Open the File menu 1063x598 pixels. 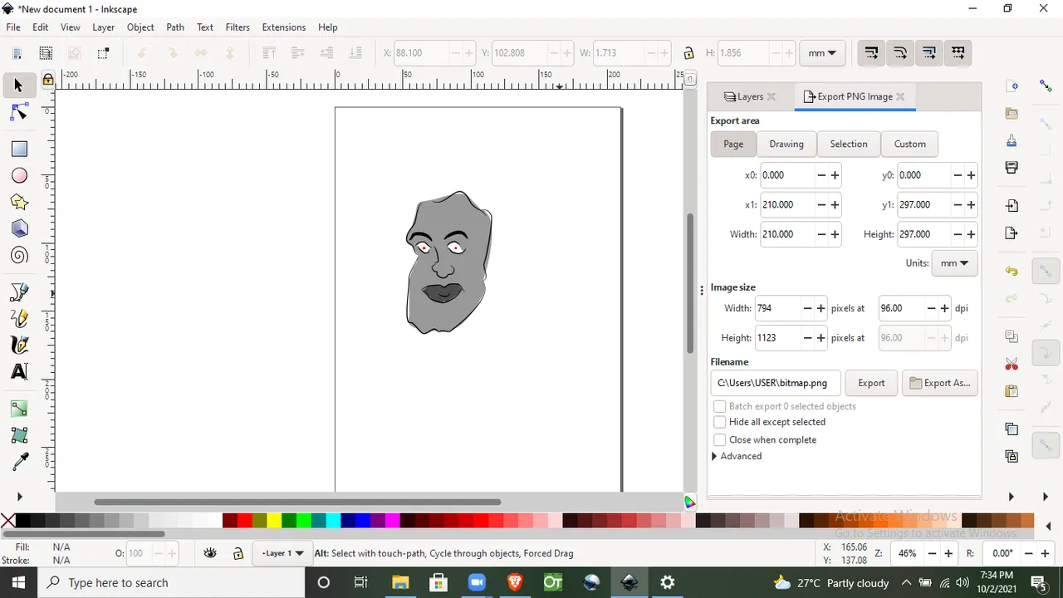13,27
